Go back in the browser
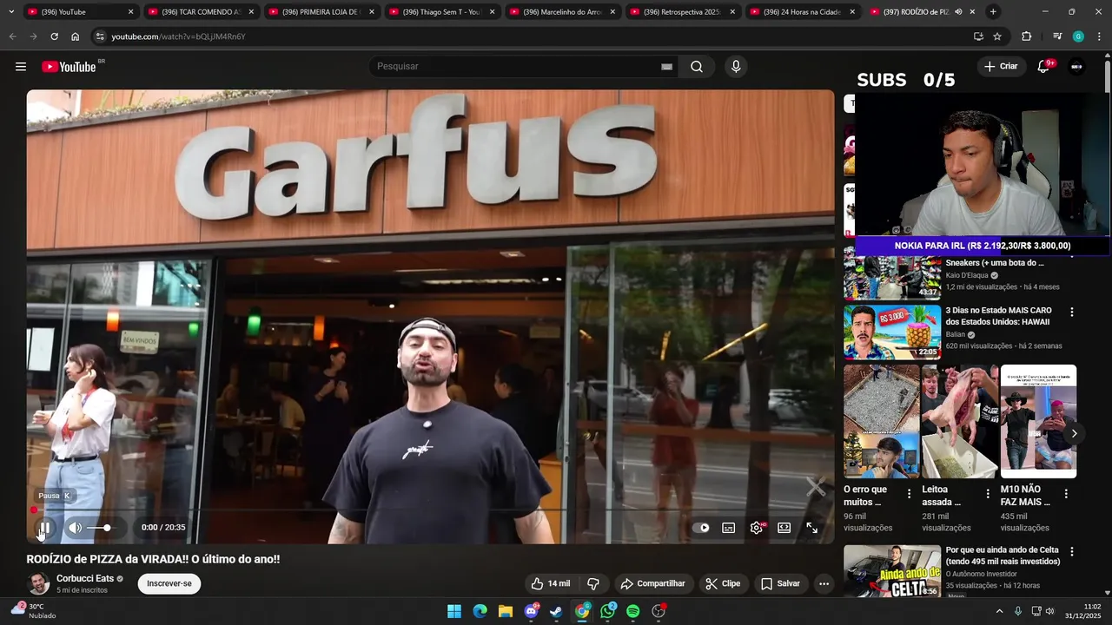Viewport: 1112px width, 625px height. pyautogui.click(x=12, y=36)
